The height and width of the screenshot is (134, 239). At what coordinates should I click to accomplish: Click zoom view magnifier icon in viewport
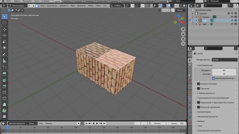click(x=183, y=29)
